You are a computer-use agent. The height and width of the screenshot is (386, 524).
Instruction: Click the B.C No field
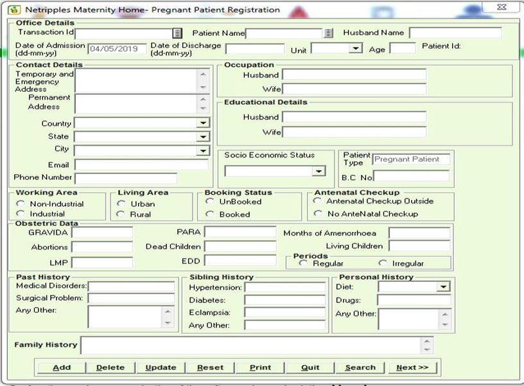[x=412, y=176]
